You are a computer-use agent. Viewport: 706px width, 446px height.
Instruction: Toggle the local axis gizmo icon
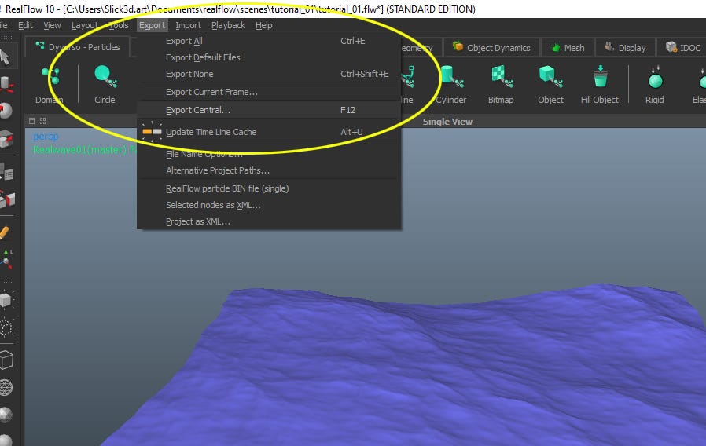point(6,259)
